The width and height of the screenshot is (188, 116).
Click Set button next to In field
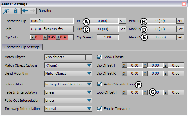click(x=122, y=21)
